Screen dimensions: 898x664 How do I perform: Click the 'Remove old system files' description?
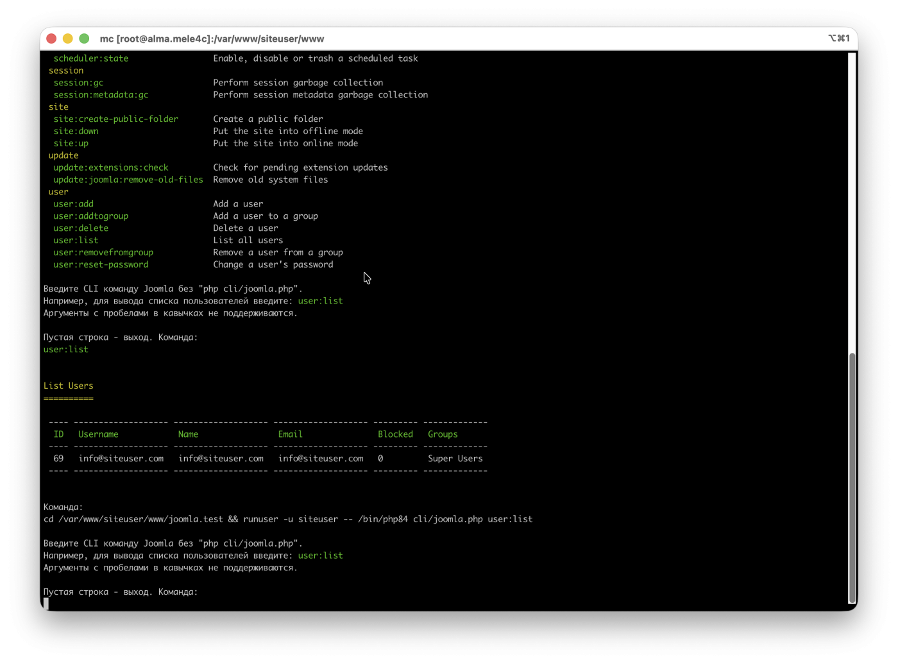tap(271, 180)
